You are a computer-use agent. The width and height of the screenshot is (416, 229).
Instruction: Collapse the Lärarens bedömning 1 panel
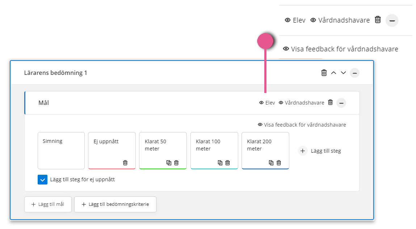355,73
